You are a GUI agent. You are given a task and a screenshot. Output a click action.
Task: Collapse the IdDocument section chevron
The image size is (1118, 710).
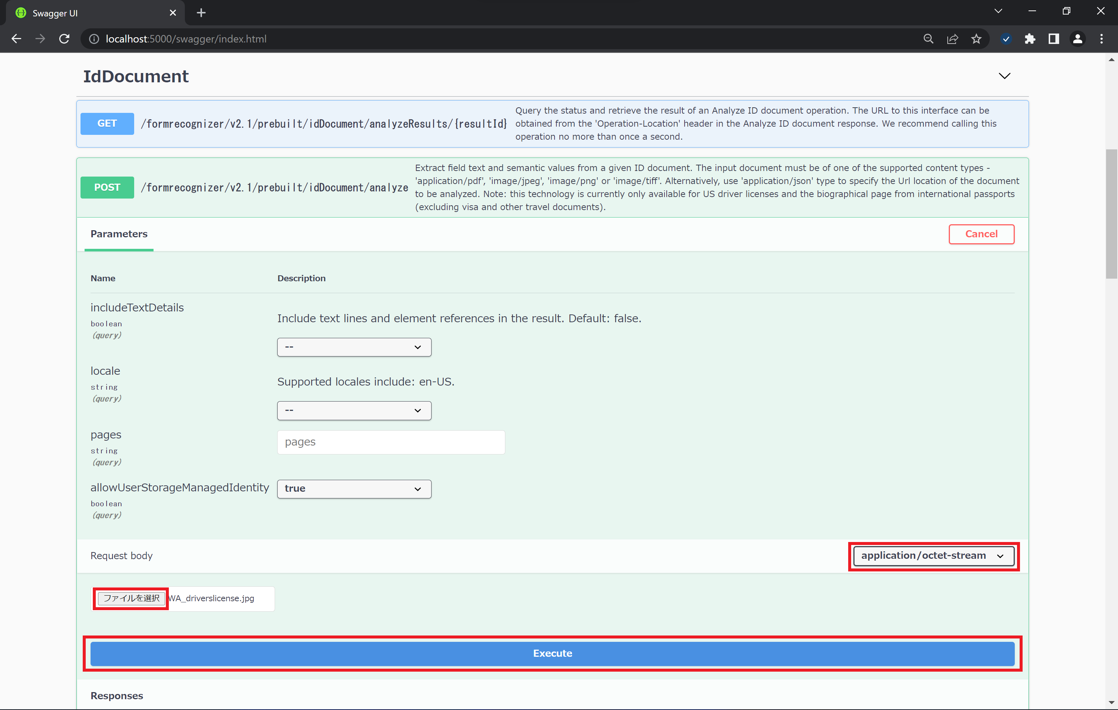[x=1004, y=76]
